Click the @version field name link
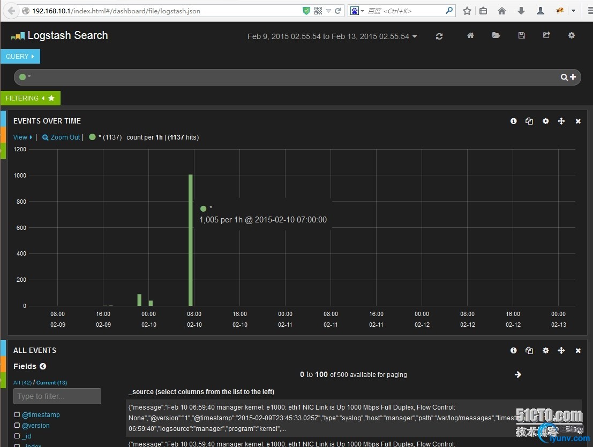The height and width of the screenshot is (447, 593). (35, 426)
